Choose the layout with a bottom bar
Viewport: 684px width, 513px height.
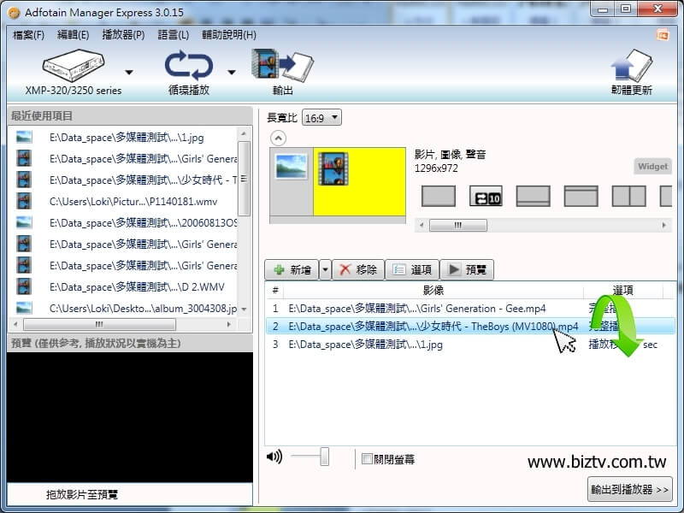[533, 196]
